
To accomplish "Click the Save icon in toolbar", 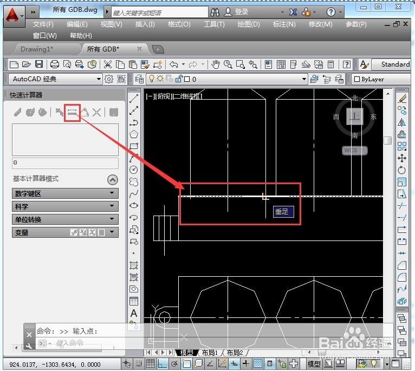I will click(39, 64).
